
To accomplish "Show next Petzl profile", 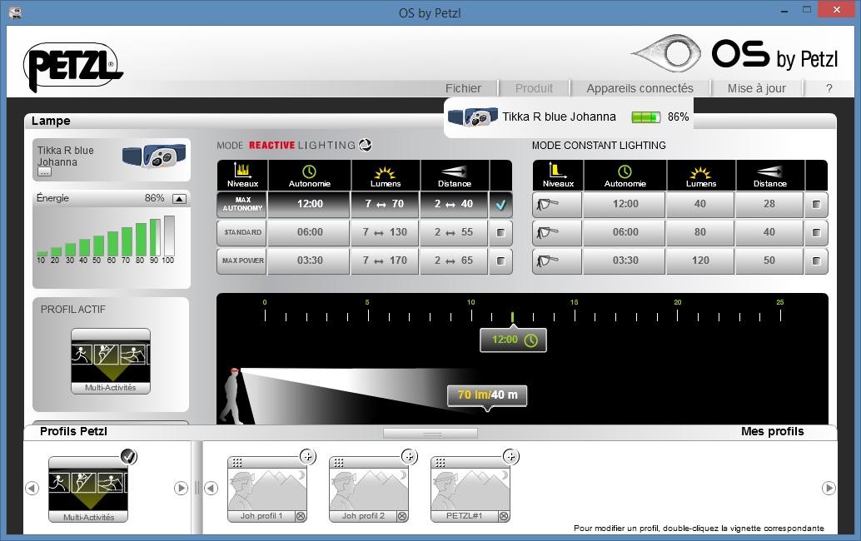I will 181,488.
